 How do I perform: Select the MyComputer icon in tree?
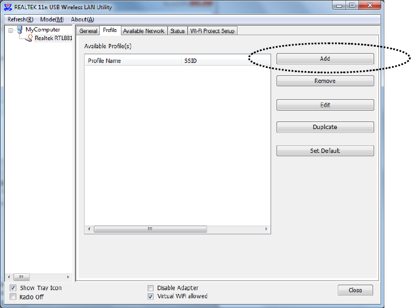click(x=20, y=30)
